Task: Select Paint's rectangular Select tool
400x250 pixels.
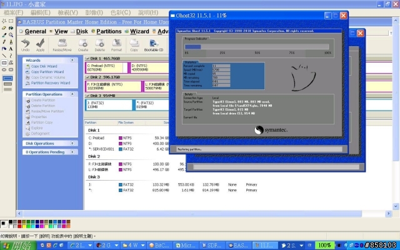Action: tap(11, 21)
